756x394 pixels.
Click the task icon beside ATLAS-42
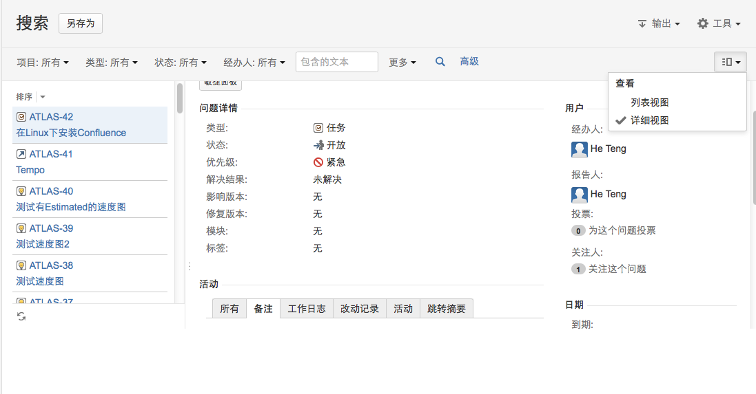[21, 117]
